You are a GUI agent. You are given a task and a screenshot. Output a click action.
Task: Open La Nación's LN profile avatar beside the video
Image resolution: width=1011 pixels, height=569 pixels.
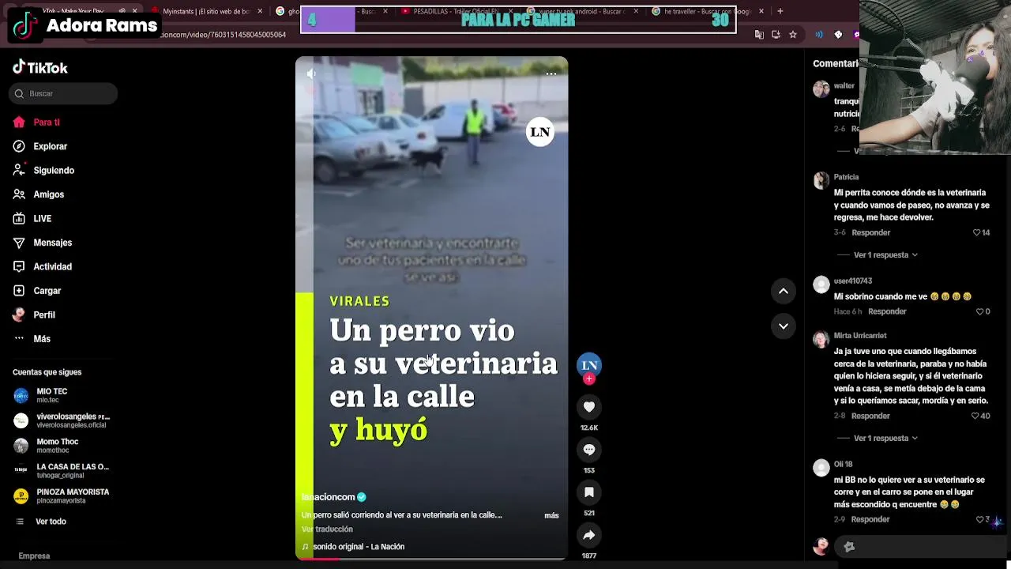pyautogui.click(x=589, y=365)
